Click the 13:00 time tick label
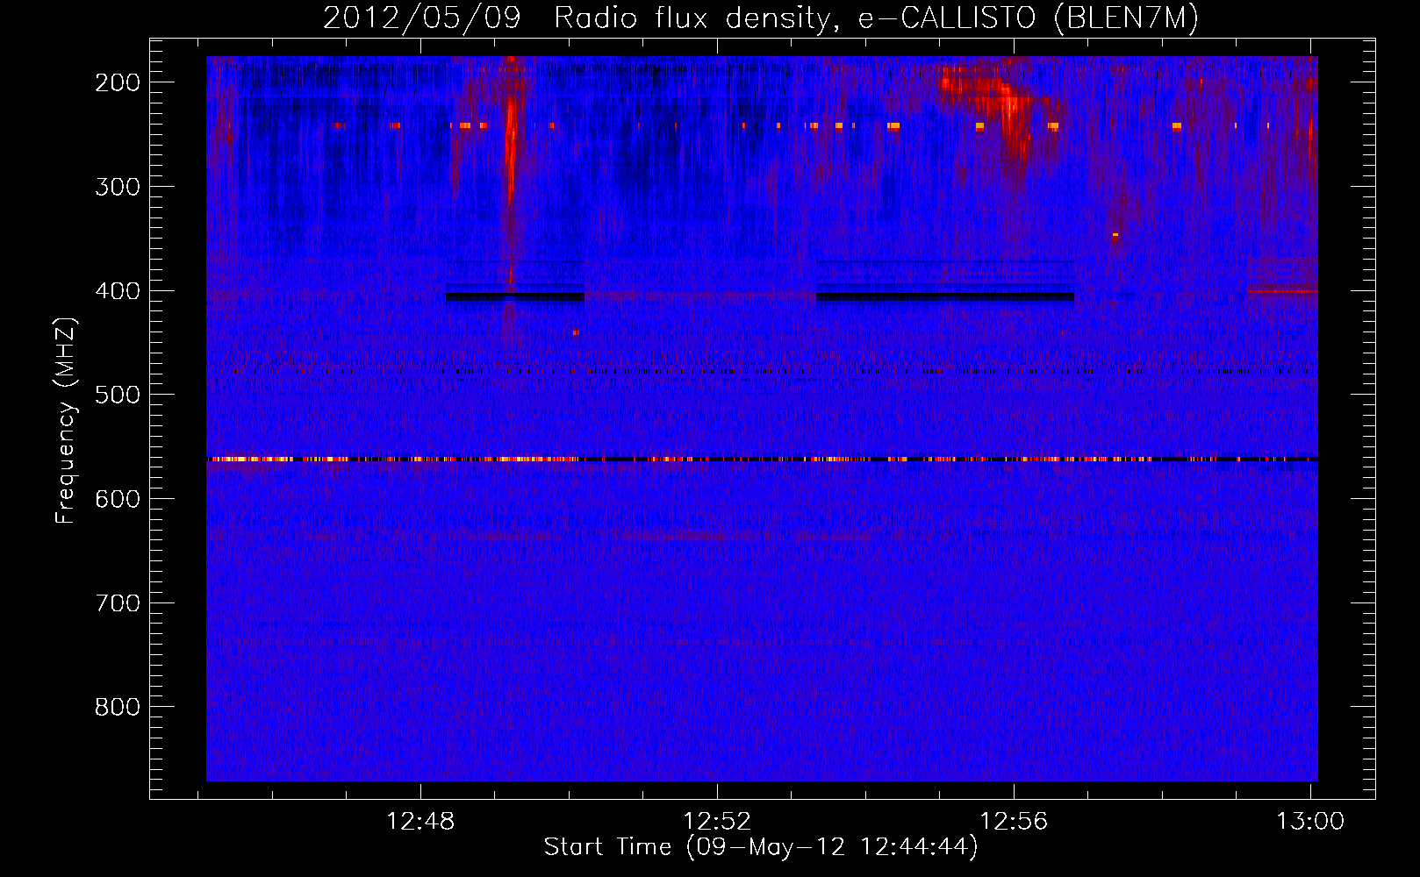The width and height of the screenshot is (1420, 877). [x=1309, y=822]
